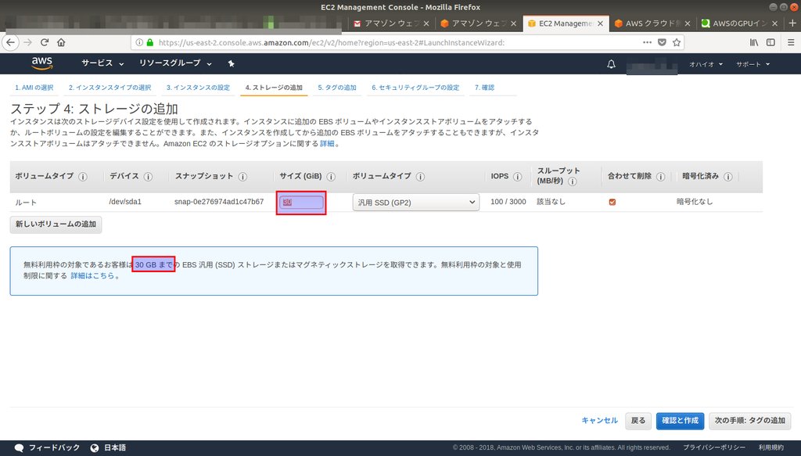
Task: Click the サイズ (GiB) input field
Action: 301,203
